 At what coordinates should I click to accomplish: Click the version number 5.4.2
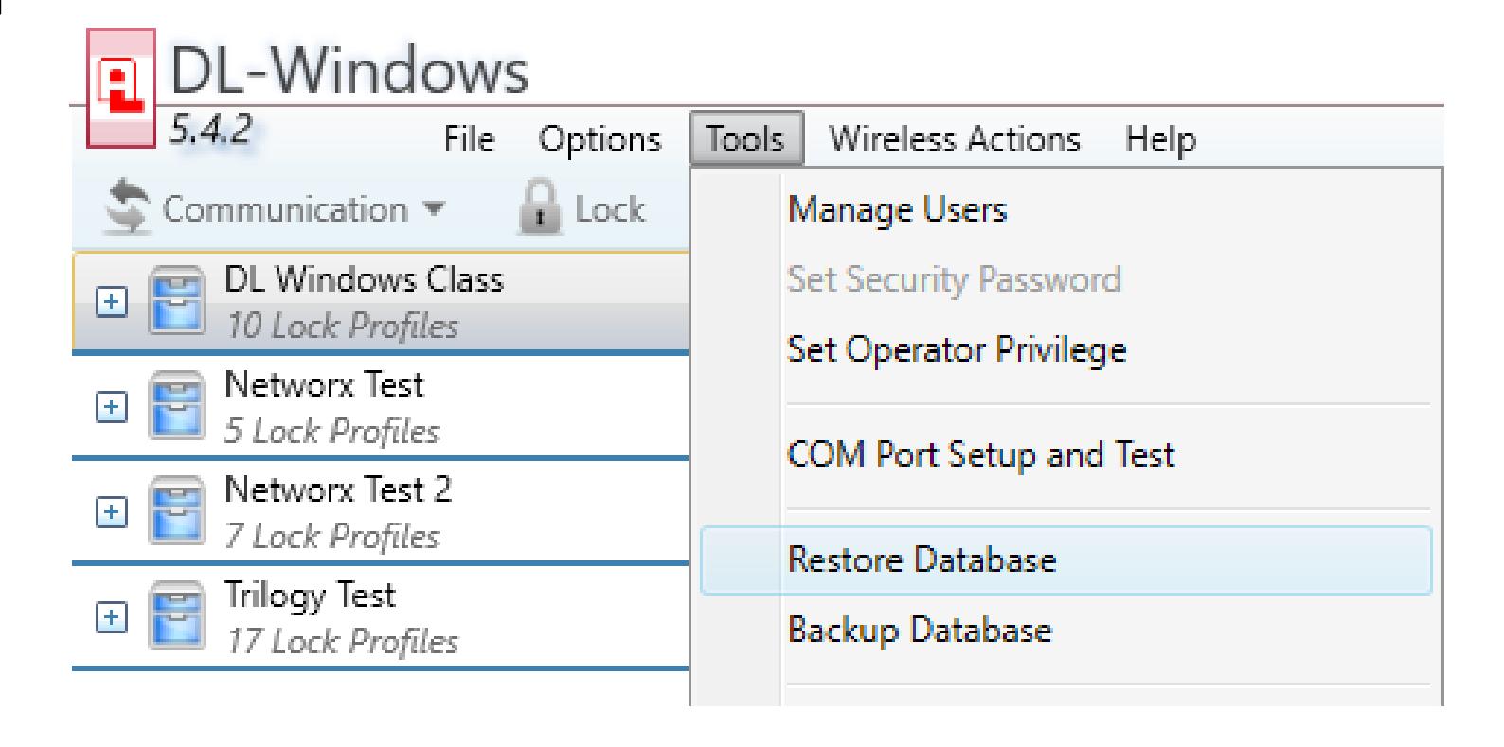[x=210, y=129]
